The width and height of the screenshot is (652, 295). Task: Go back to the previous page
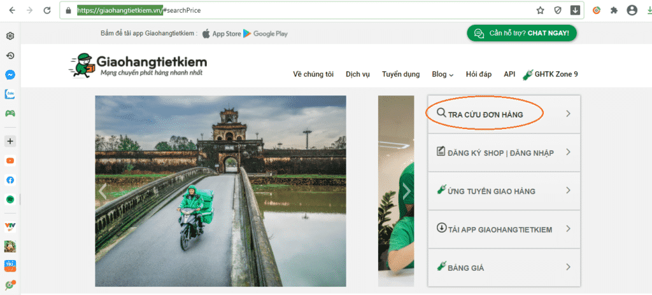pos(12,10)
